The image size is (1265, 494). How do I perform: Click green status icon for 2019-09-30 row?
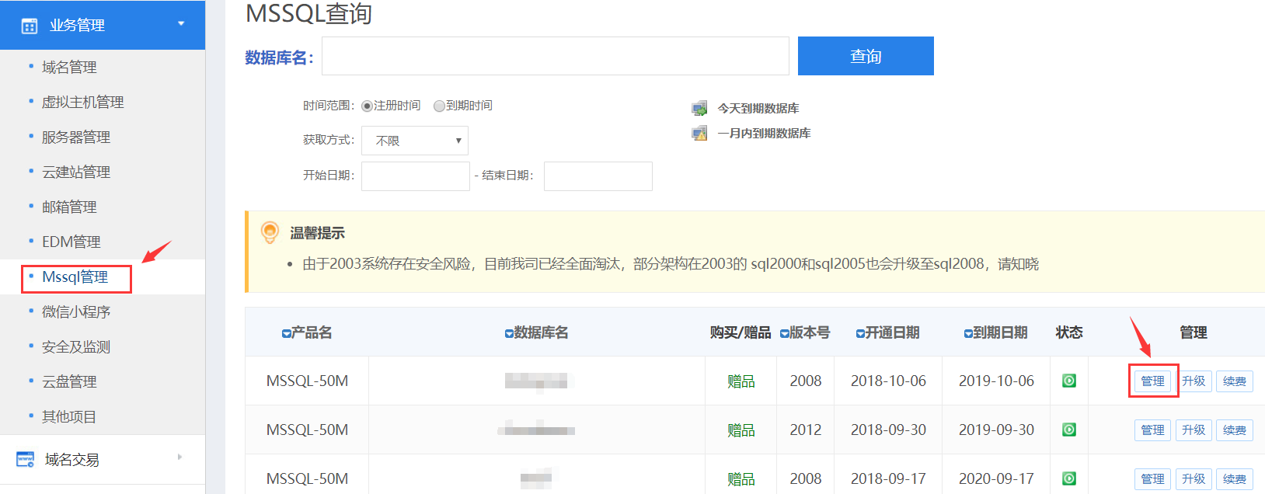(1069, 430)
